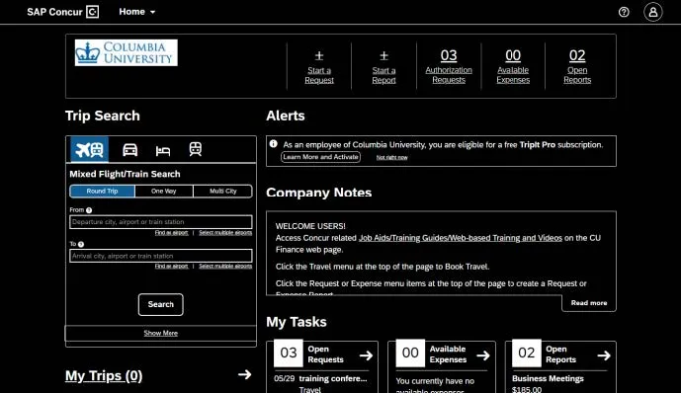The image size is (681, 393).
Task: Click the Departure city input field
Action: (x=161, y=222)
